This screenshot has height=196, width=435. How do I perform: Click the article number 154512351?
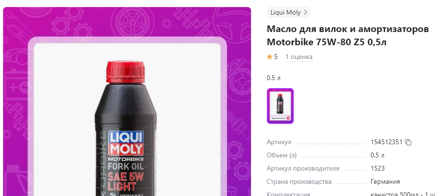tap(386, 142)
